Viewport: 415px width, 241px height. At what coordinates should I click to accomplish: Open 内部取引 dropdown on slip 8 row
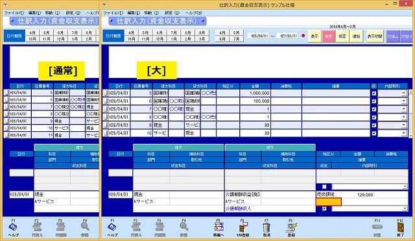(x=403, y=117)
